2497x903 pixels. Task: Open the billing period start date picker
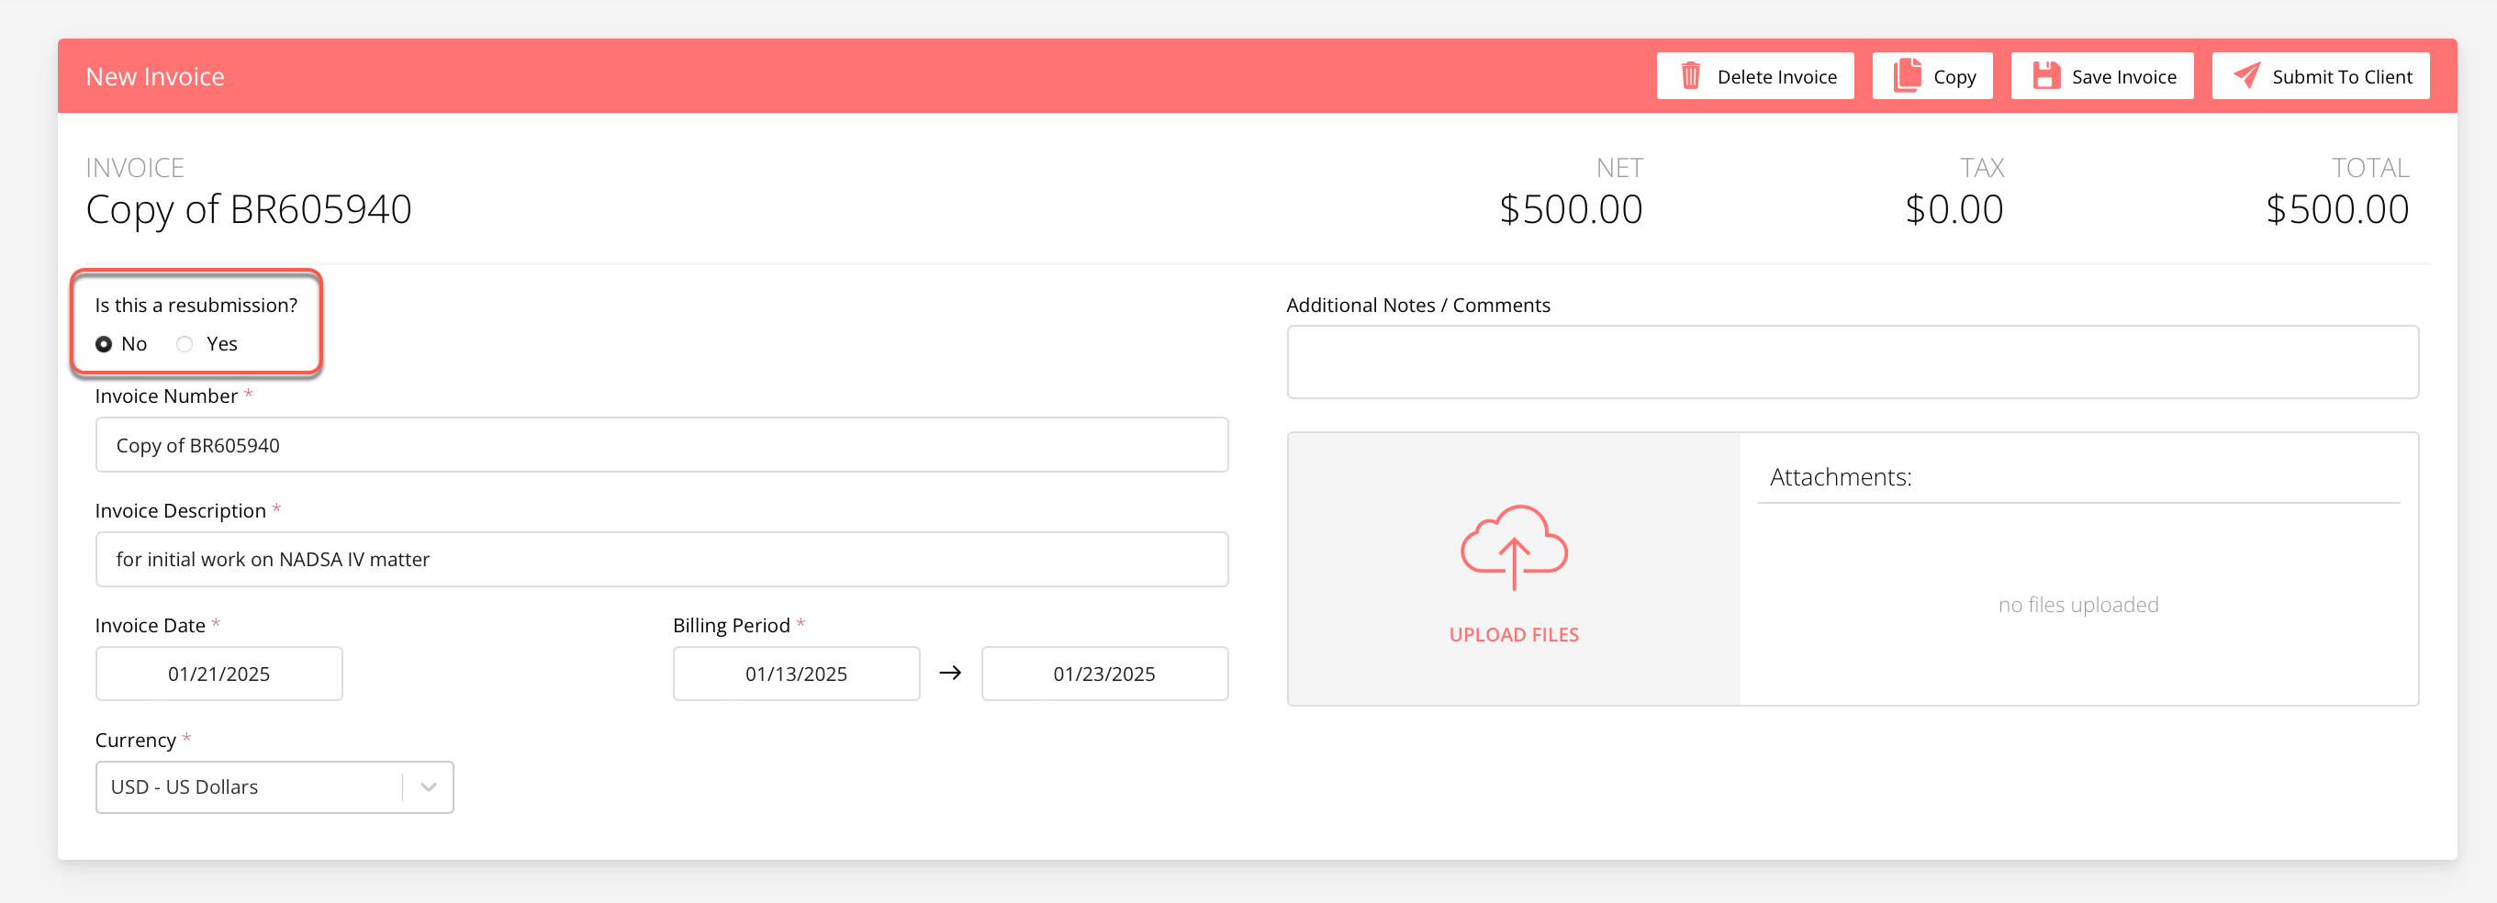coord(796,674)
